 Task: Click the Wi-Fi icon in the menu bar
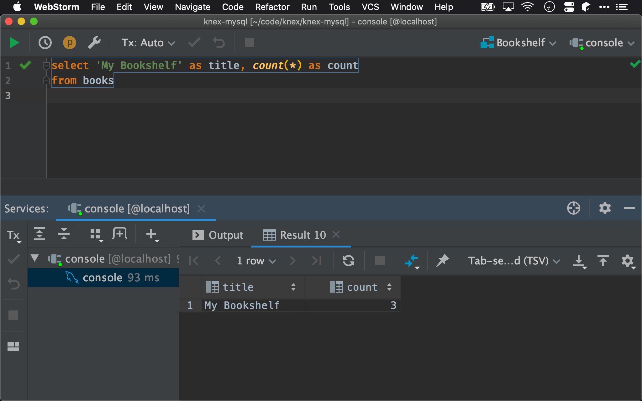pos(528,7)
